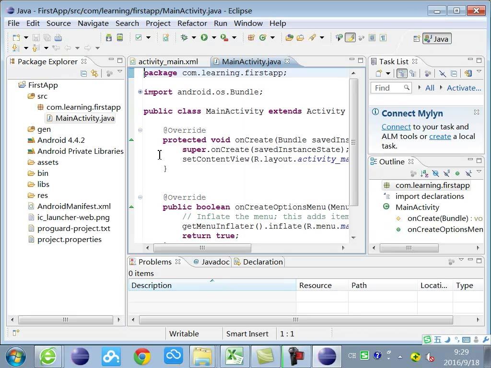Screen dimensions: 491x368
Task: Open the Android SDK Manager icon
Action: 108,37
